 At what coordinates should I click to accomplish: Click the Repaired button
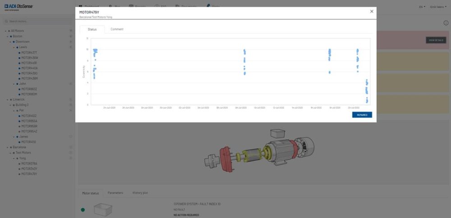pos(362,115)
